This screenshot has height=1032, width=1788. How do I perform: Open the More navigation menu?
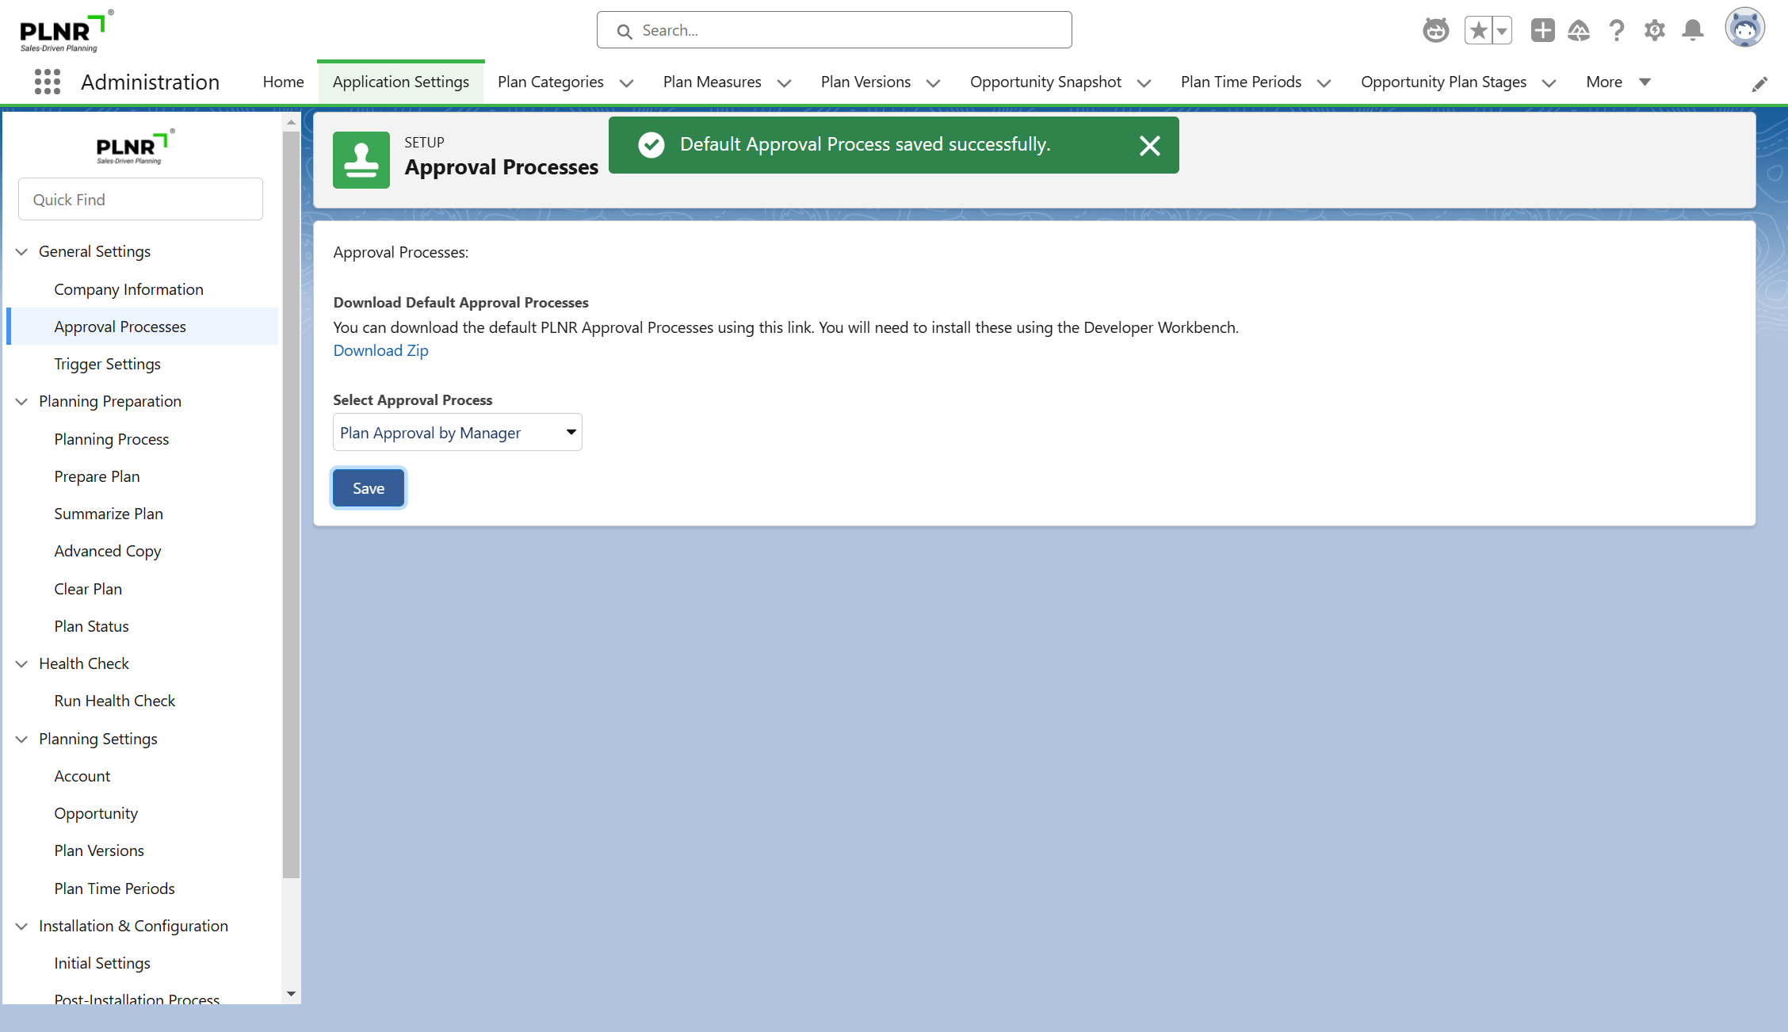coord(1618,82)
